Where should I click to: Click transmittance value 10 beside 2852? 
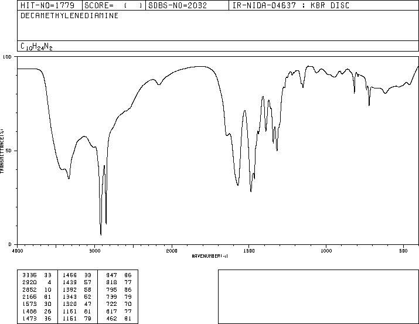tap(47, 290)
